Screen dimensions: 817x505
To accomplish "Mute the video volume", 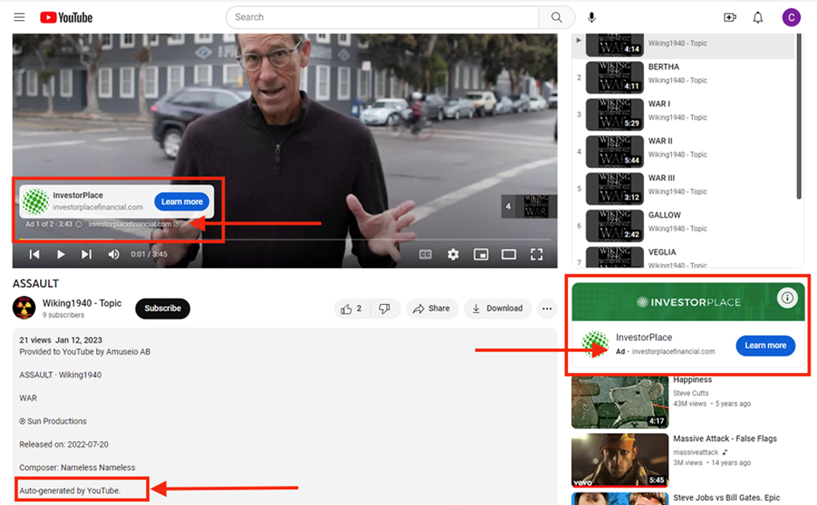I will click(114, 255).
